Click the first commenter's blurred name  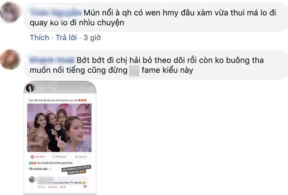point(56,13)
